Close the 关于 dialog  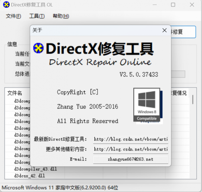click(164, 30)
